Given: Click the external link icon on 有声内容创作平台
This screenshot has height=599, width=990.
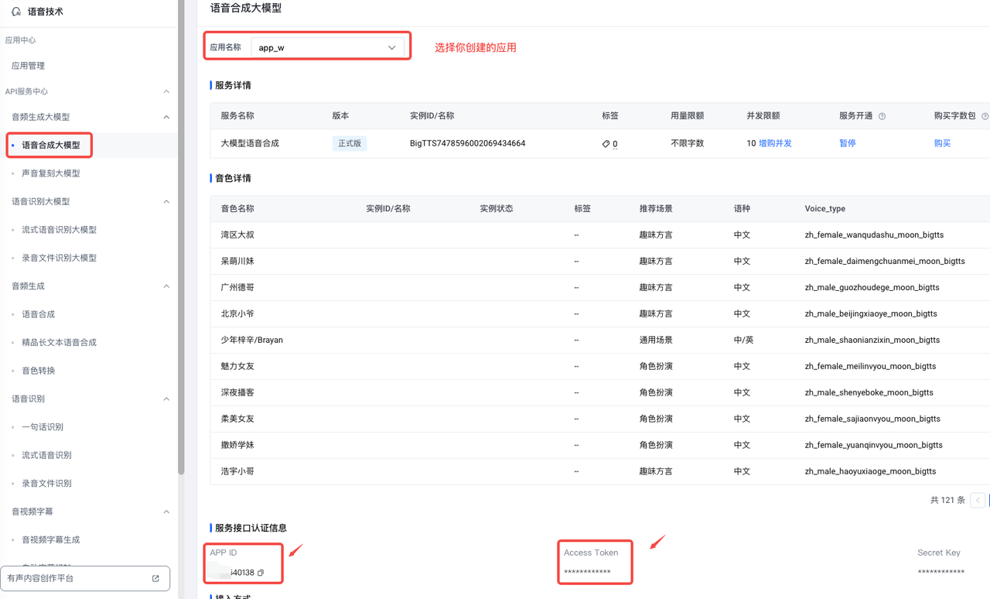Looking at the screenshot, I should [x=155, y=578].
